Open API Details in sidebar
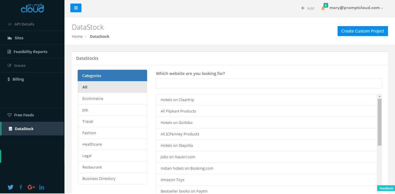This screenshot has width=395, height=194. click(32, 24)
